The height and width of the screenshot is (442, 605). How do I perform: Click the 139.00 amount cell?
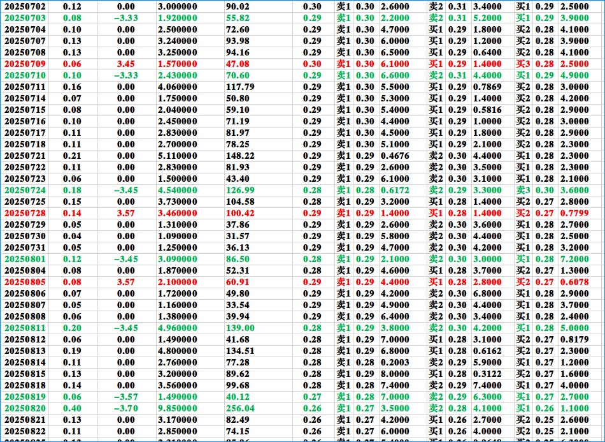239,328
